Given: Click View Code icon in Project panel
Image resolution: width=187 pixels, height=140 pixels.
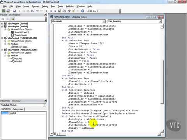Looking at the screenshot, I should (x=3, y=19).
